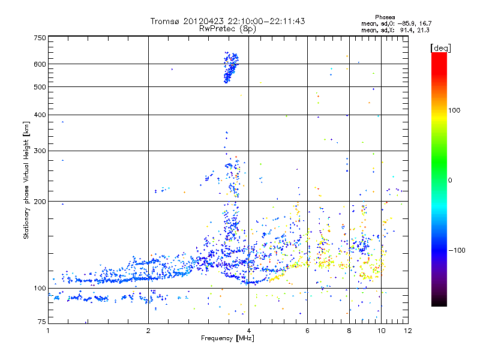This screenshot has width=480, height=360.
Task: Click the black bottom of the colorbar
Action: pyautogui.click(x=439, y=302)
